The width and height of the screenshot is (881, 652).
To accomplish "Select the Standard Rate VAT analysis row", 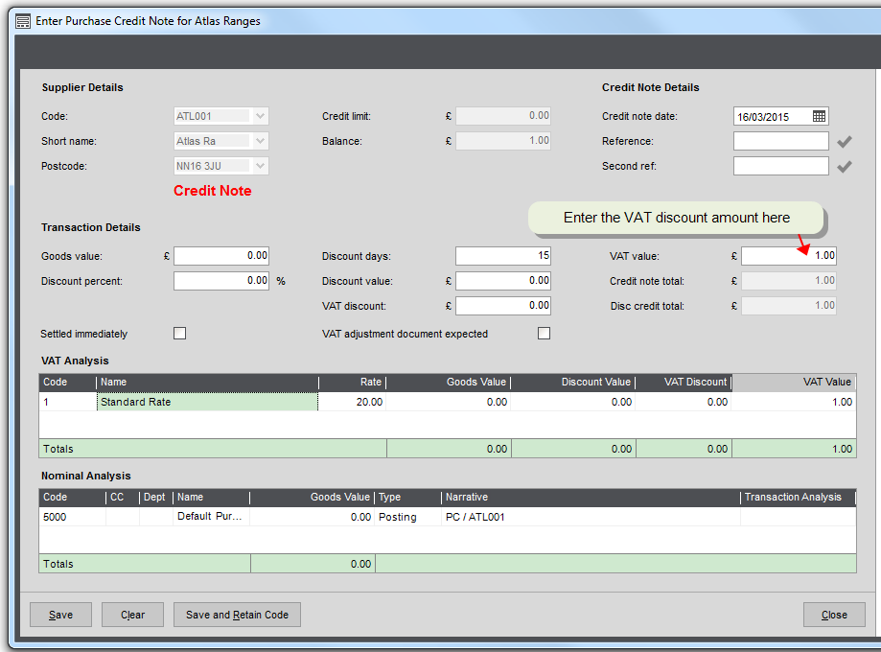I will (207, 403).
